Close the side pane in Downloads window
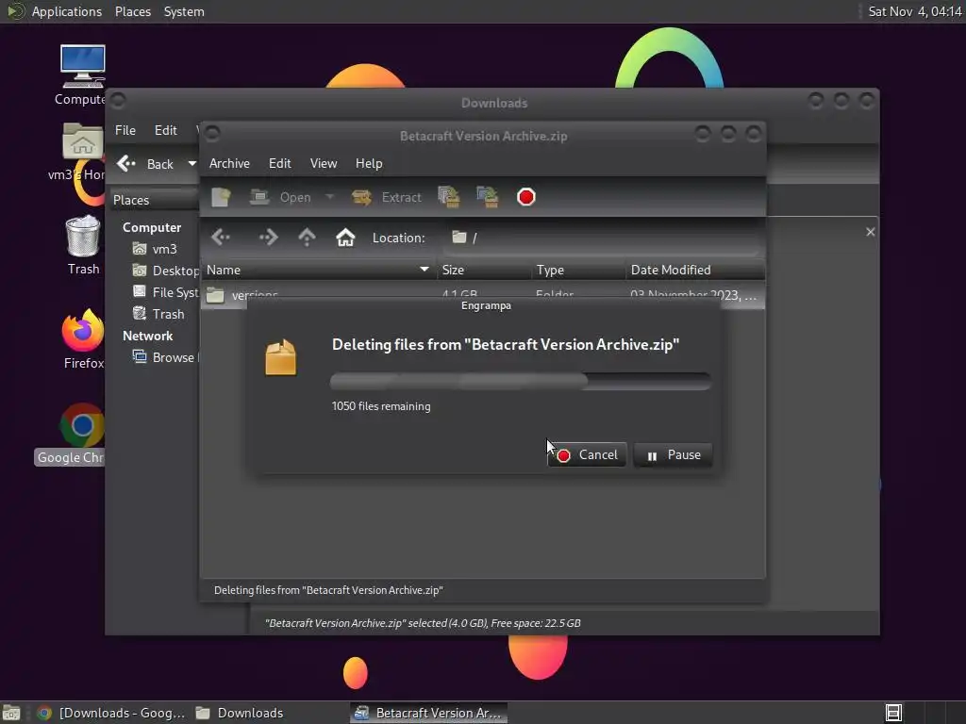Screen dimensions: 966x724 [x=871, y=232]
